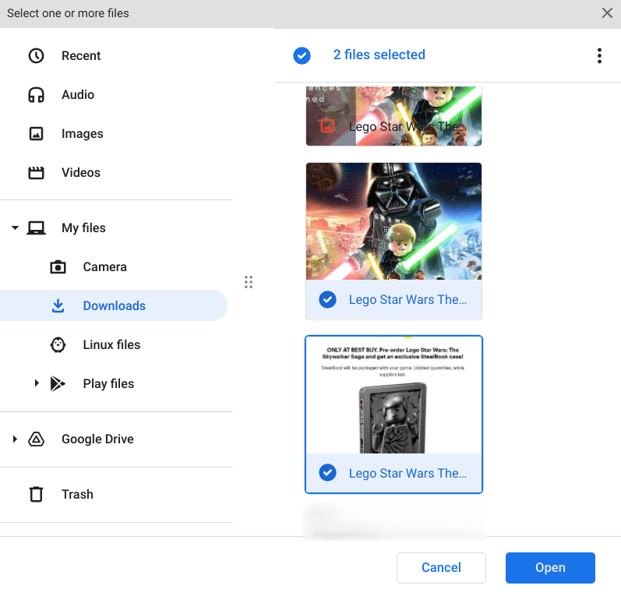Viewport: 621px width, 596px height.
Task: Click the SteelBook file name label
Action: pos(408,473)
